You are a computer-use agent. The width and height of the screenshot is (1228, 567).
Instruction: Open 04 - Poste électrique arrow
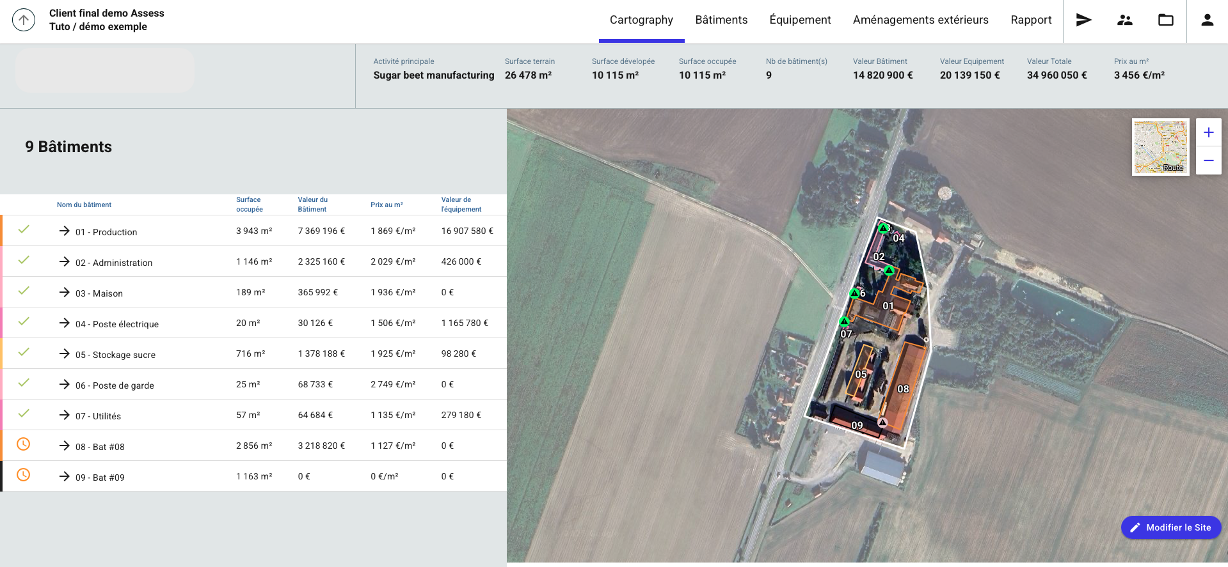point(64,323)
